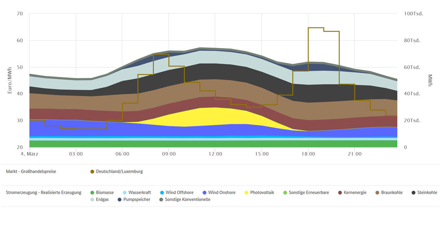The width and height of the screenshot is (440, 229).
Task: Click the 60 left axis value
Action: pos(20,40)
